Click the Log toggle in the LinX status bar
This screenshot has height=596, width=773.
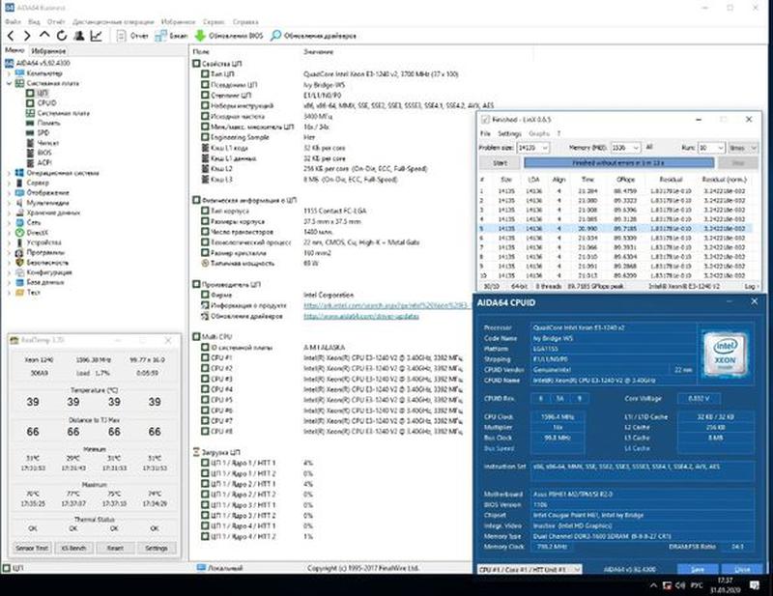click(x=752, y=286)
